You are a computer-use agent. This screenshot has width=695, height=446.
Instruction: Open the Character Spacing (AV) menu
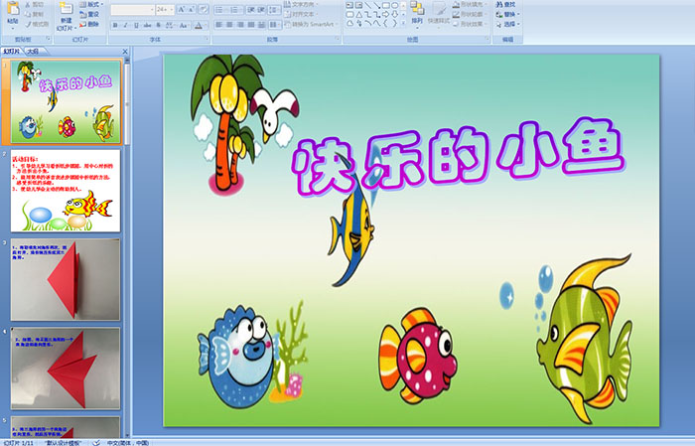pos(170,25)
